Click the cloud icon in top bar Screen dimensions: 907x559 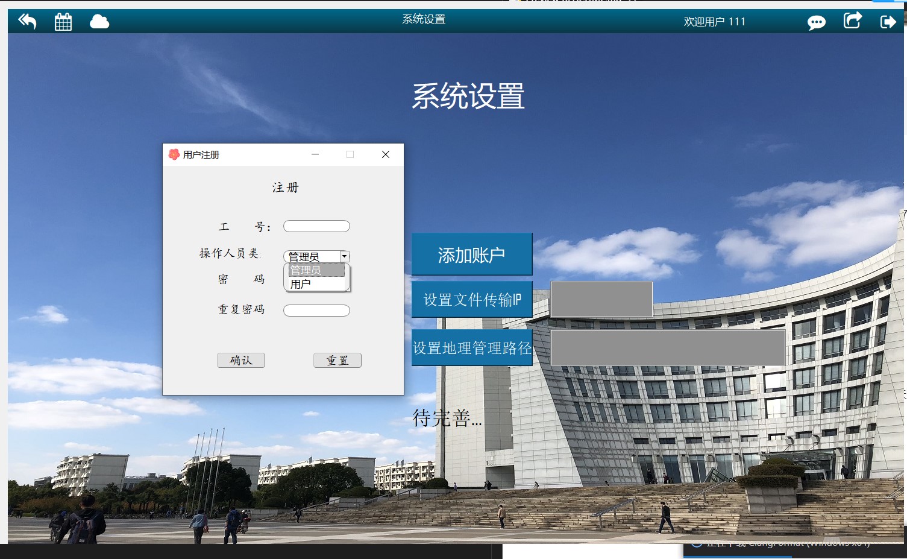(x=99, y=22)
